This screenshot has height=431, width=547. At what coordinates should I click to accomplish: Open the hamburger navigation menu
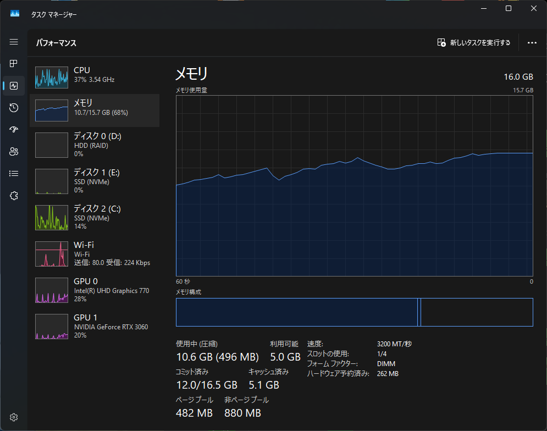click(14, 42)
